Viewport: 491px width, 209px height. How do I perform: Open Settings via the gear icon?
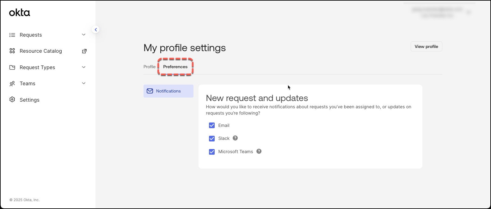[12, 99]
